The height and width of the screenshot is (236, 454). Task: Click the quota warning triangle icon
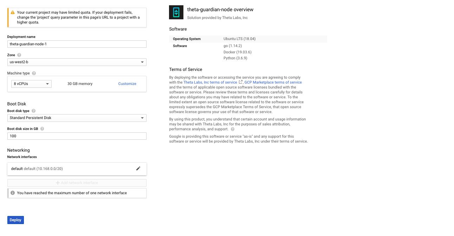click(x=13, y=12)
